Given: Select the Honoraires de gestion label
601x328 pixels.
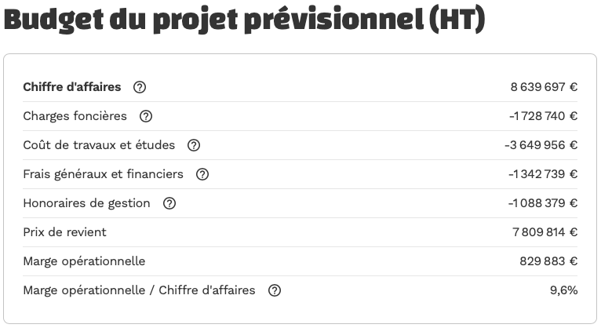Looking at the screenshot, I should [x=86, y=203].
